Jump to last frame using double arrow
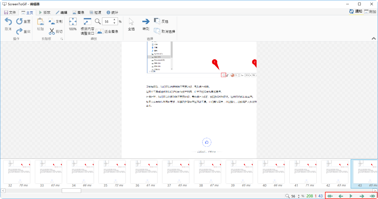This screenshot has width=378, height=199. [372, 196]
